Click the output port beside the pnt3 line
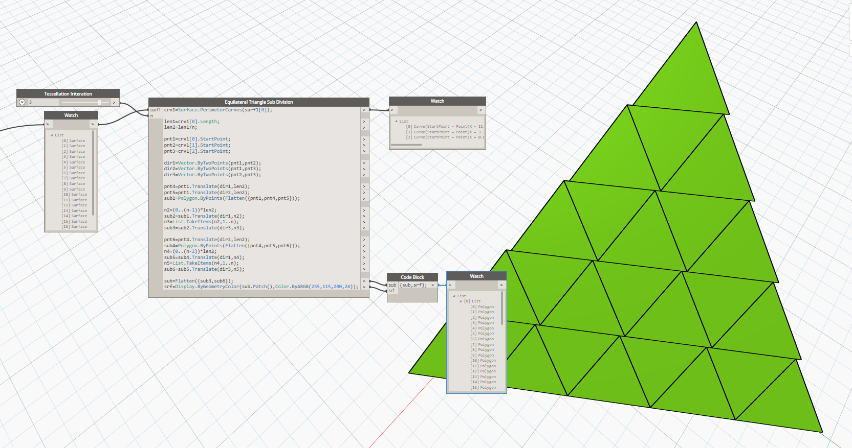 point(364,151)
